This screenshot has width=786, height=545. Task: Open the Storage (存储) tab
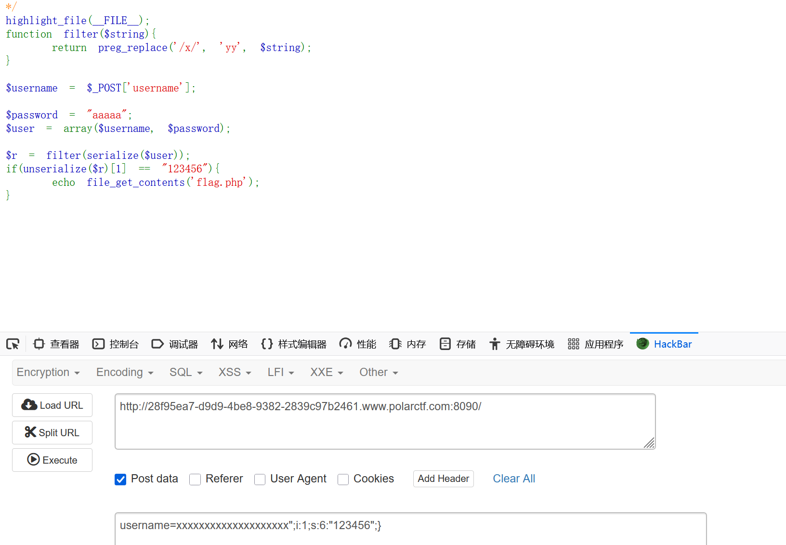click(x=458, y=344)
